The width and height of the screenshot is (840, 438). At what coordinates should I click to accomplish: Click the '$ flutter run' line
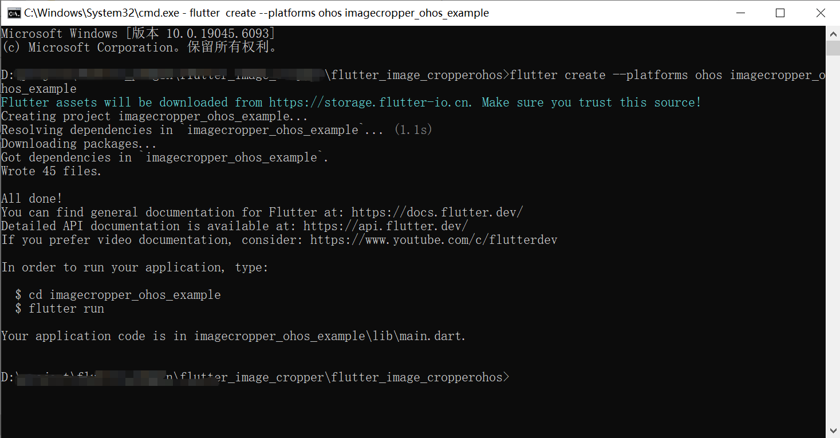[60, 309]
